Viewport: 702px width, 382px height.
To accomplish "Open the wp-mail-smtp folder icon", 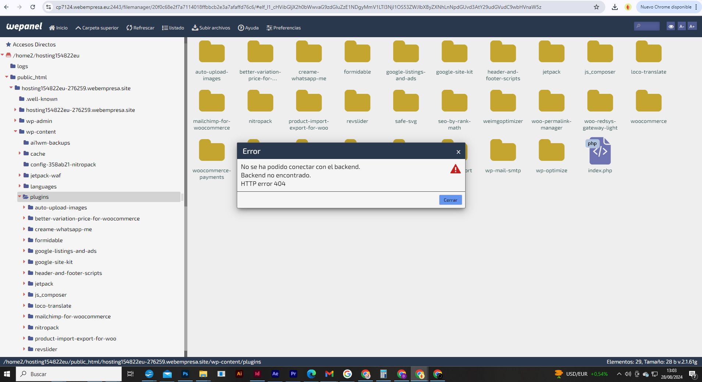I will click(503, 150).
